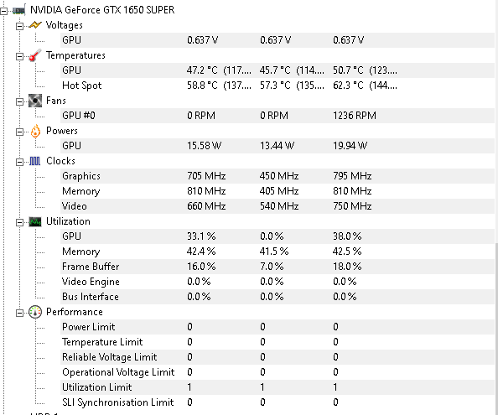The width and height of the screenshot is (498, 415).
Task: Select the Video Engine row
Action: click(x=278, y=282)
